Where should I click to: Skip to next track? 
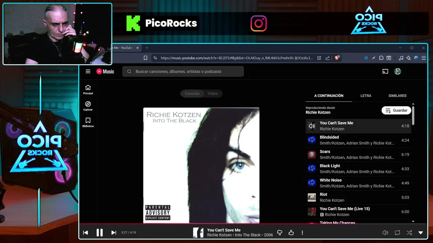pyautogui.click(x=114, y=233)
